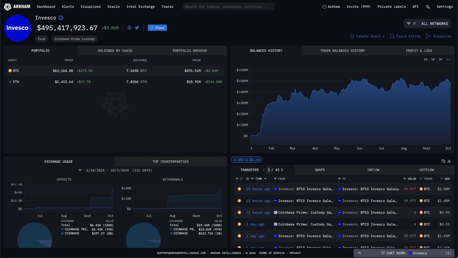Open the Token column filter
458x258 pixels.
click(x=421, y=179)
